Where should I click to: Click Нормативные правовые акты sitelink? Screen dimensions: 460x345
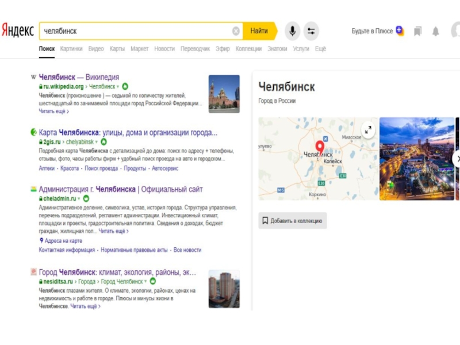tap(134, 250)
